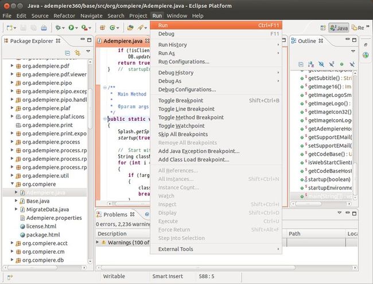Open the File menu
The image size is (373, 284).
[x=7, y=15]
